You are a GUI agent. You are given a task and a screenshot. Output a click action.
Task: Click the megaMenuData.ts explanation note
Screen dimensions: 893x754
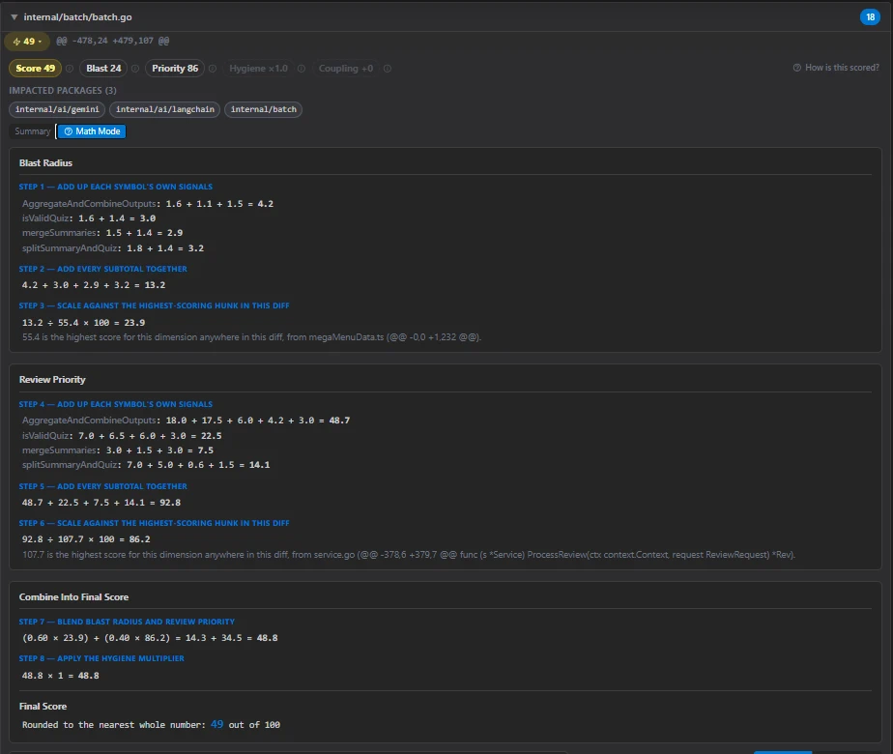click(x=251, y=337)
